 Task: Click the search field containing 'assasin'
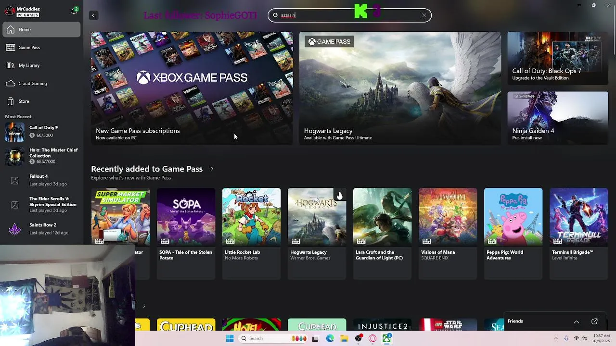[349, 15]
